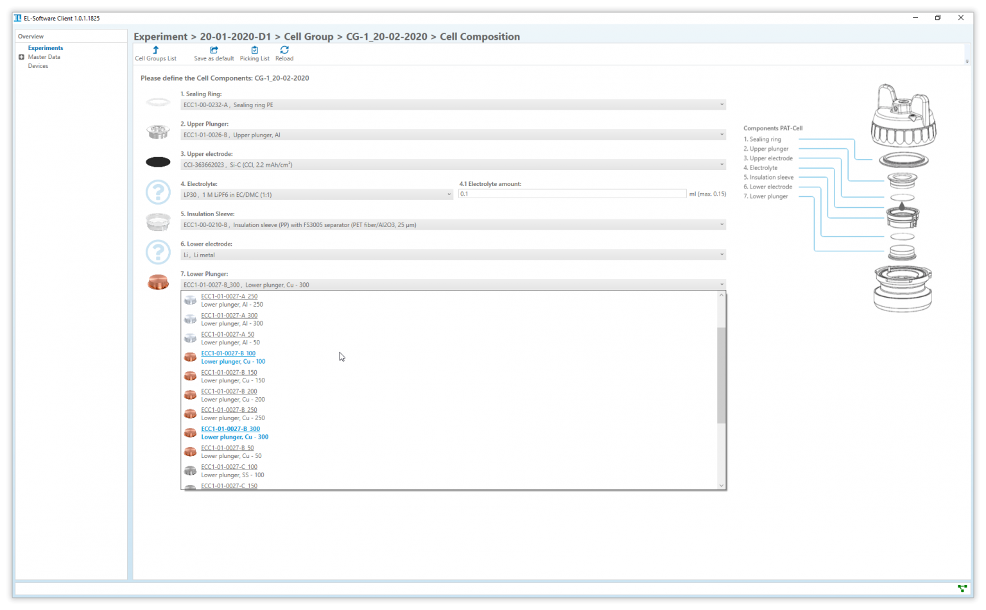Viewport: 986px width, 610px height.
Task: Click the copper Lower Plunger component image
Action: (158, 282)
